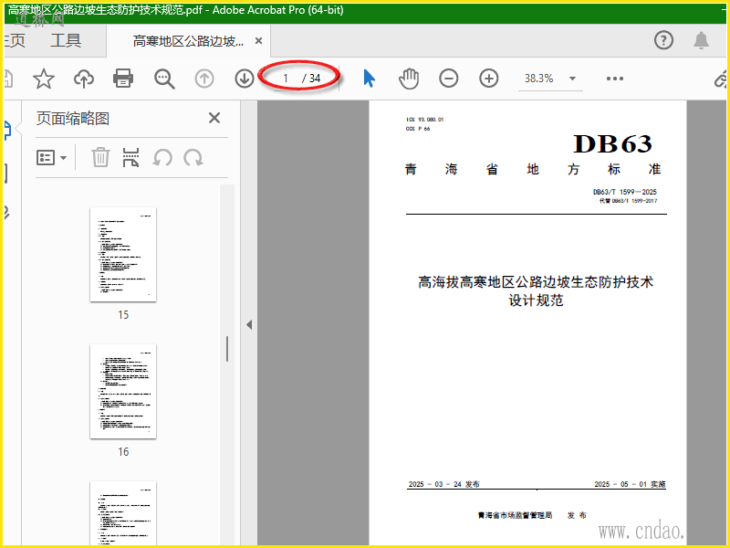Screen dimensions: 730x548
Task: Click the total page count / 34
Action: (x=311, y=79)
